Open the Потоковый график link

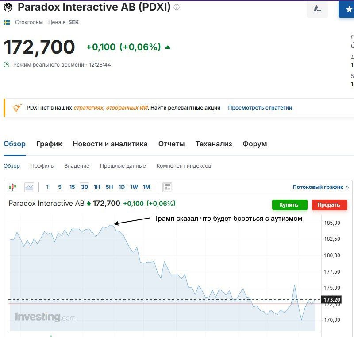[x=318, y=187]
